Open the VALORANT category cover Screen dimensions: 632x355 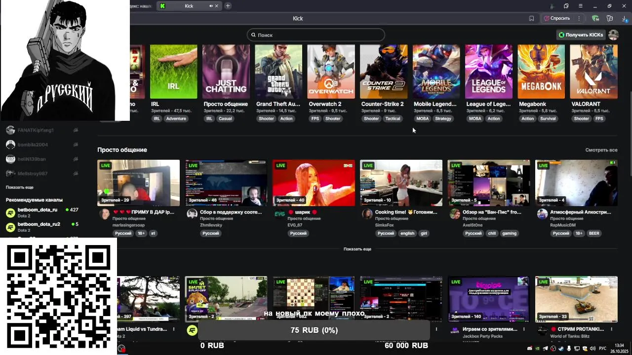coord(593,71)
